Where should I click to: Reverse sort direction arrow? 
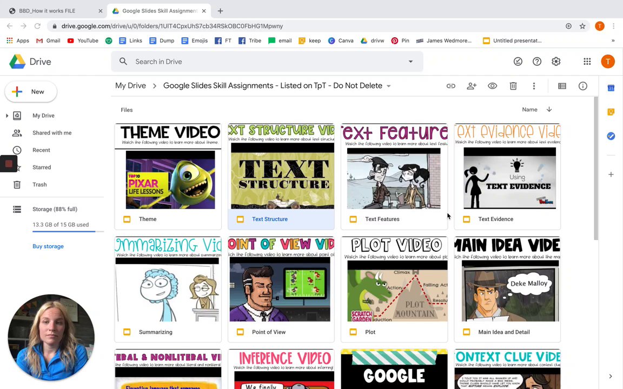click(549, 110)
